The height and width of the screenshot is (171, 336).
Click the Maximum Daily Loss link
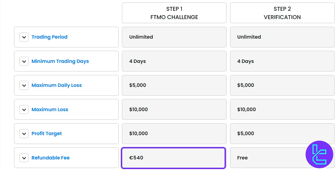[x=56, y=85]
